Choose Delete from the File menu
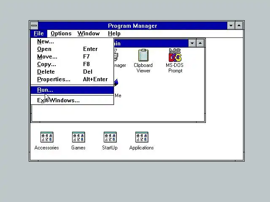Viewport: 270px width, 202px height. pos(72,72)
